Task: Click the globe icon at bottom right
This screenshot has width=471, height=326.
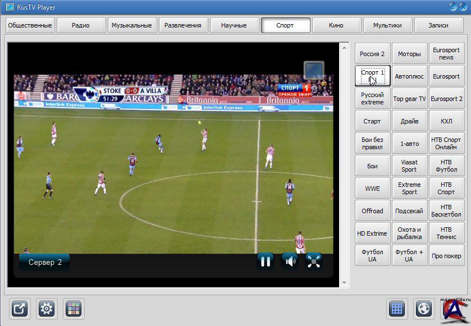Action: [x=424, y=309]
